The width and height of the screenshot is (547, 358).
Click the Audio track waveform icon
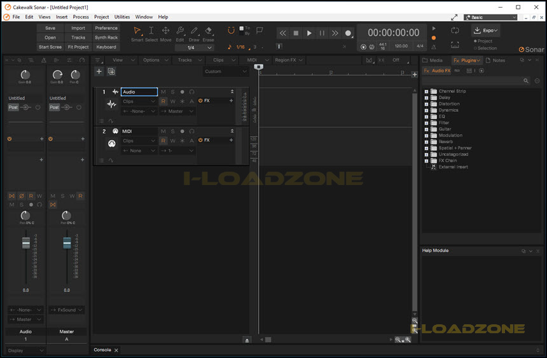pyautogui.click(x=111, y=104)
